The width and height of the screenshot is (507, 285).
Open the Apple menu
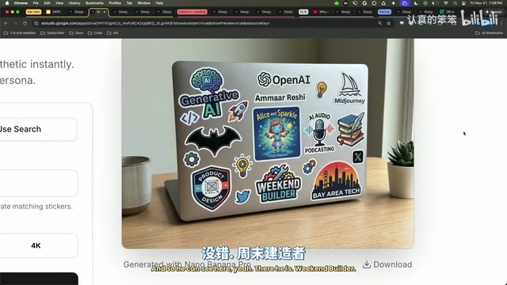(7, 3)
